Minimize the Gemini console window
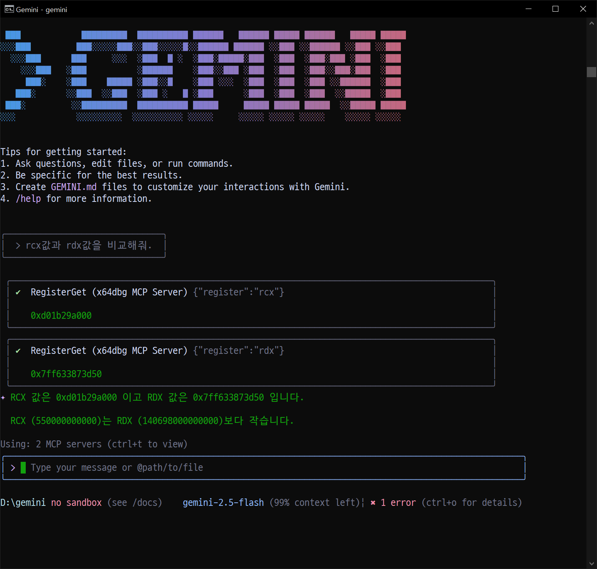Image resolution: width=597 pixels, height=569 pixels. point(529,9)
